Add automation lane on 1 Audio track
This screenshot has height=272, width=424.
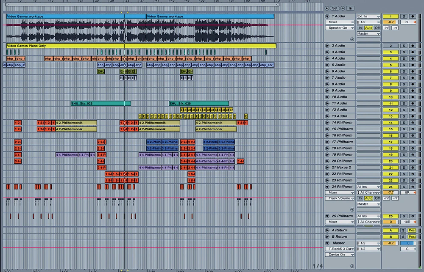pos(352,39)
